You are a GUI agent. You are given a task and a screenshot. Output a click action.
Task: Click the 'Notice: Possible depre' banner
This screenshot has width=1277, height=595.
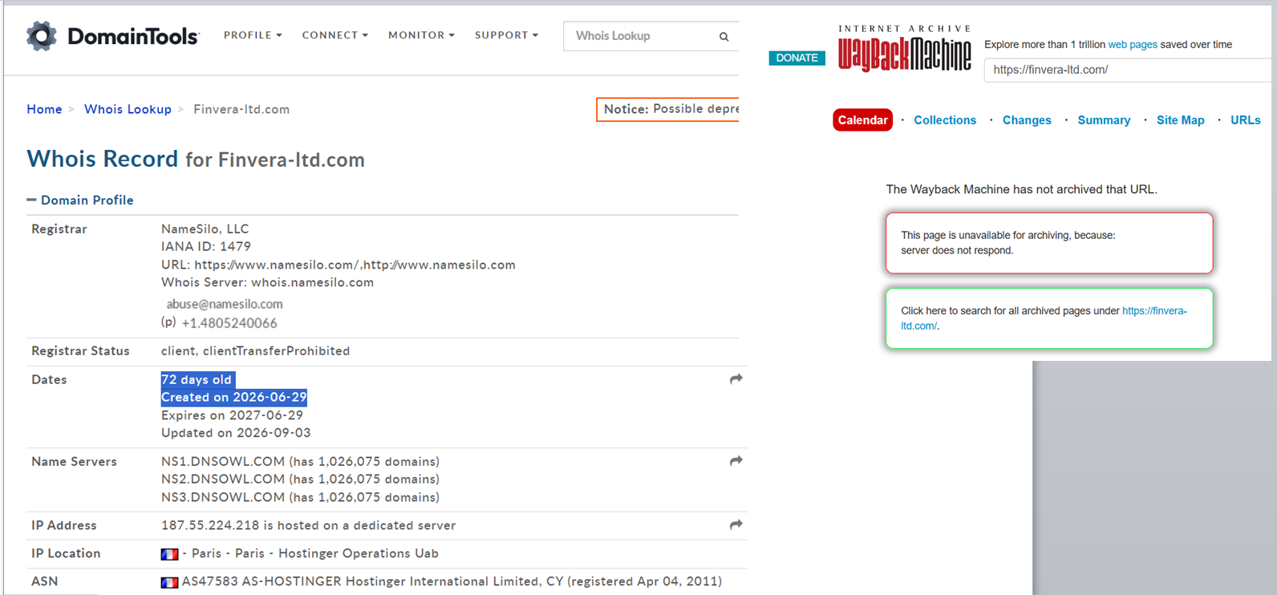coord(667,109)
